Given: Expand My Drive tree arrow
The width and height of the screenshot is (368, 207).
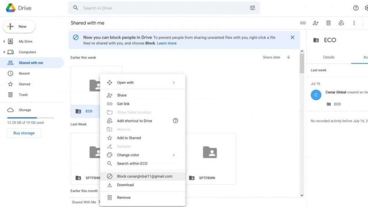Looking at the screenshot, I should 4,42.
